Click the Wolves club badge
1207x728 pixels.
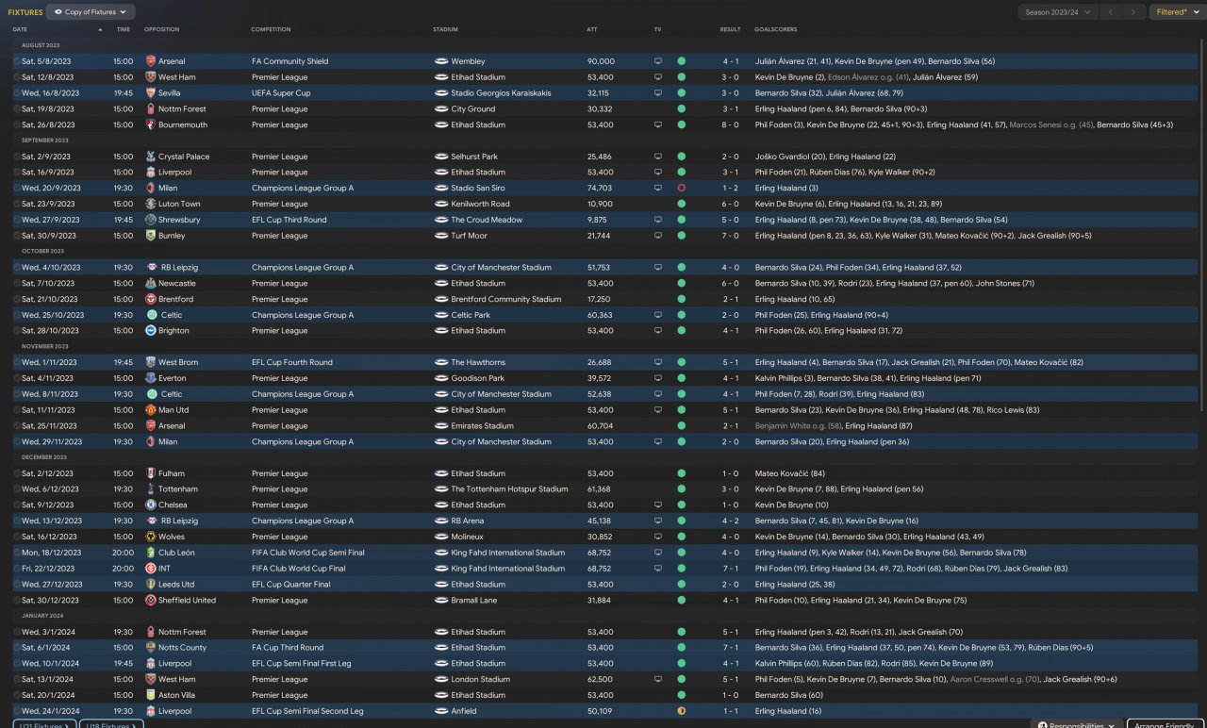pyautogui.click(x=150, y=537)
